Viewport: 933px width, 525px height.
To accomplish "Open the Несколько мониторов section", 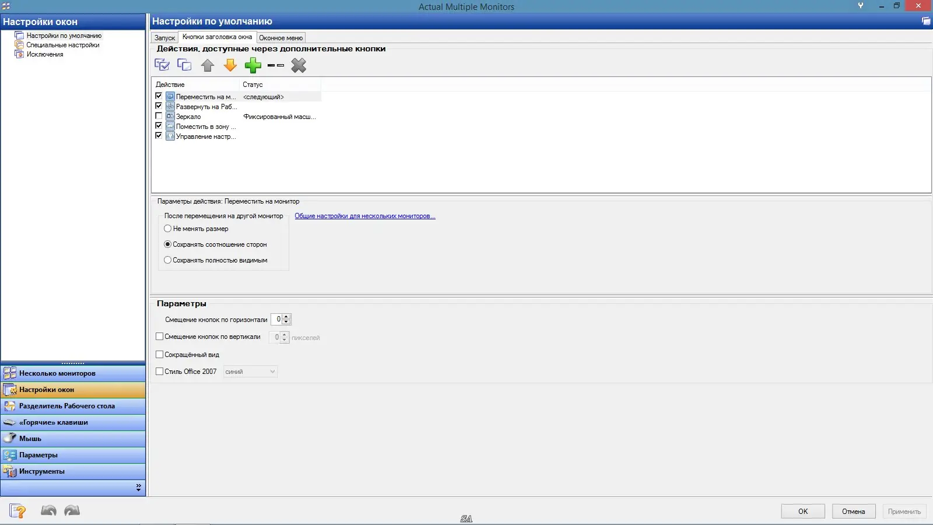I will tap(73, 373).
